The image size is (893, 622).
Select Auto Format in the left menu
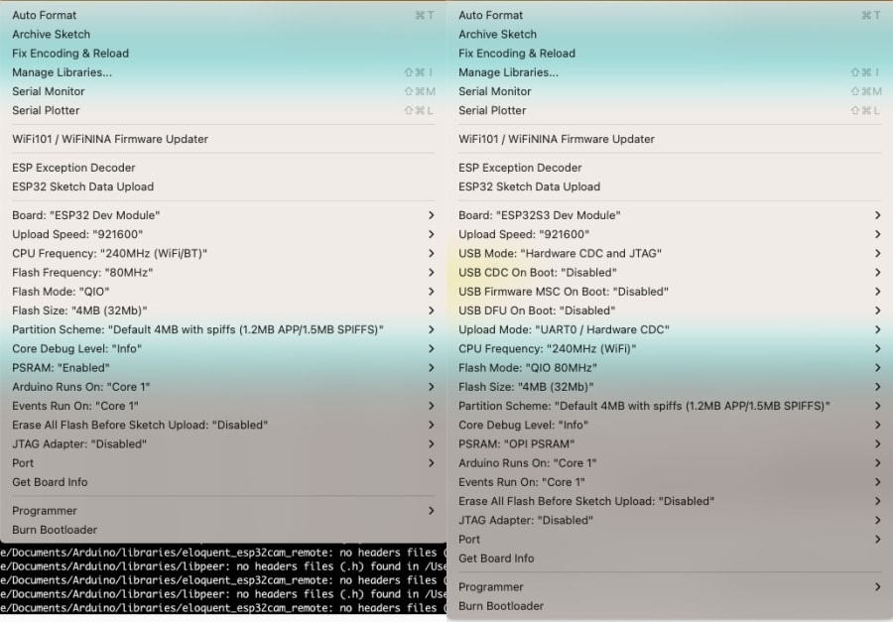pos(223,16)
